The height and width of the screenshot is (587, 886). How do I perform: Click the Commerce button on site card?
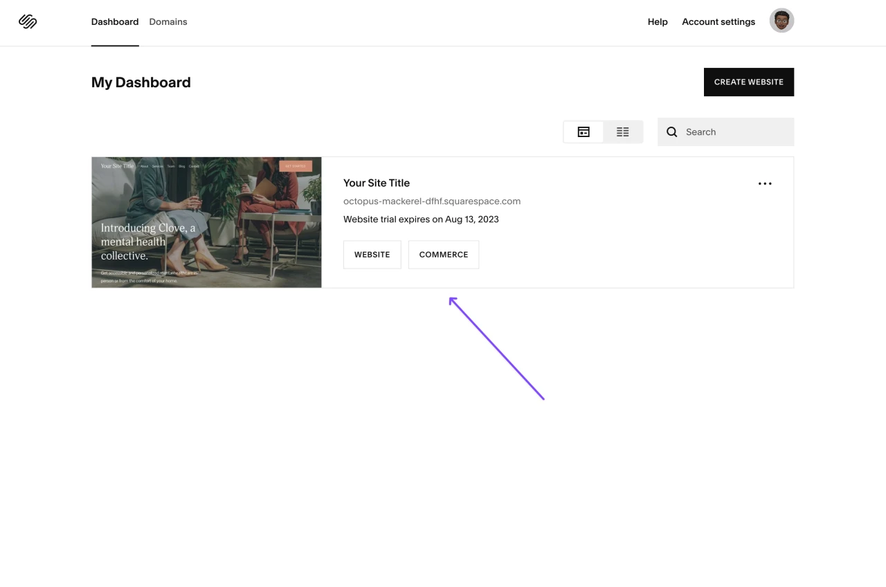(x=443, y=255)
